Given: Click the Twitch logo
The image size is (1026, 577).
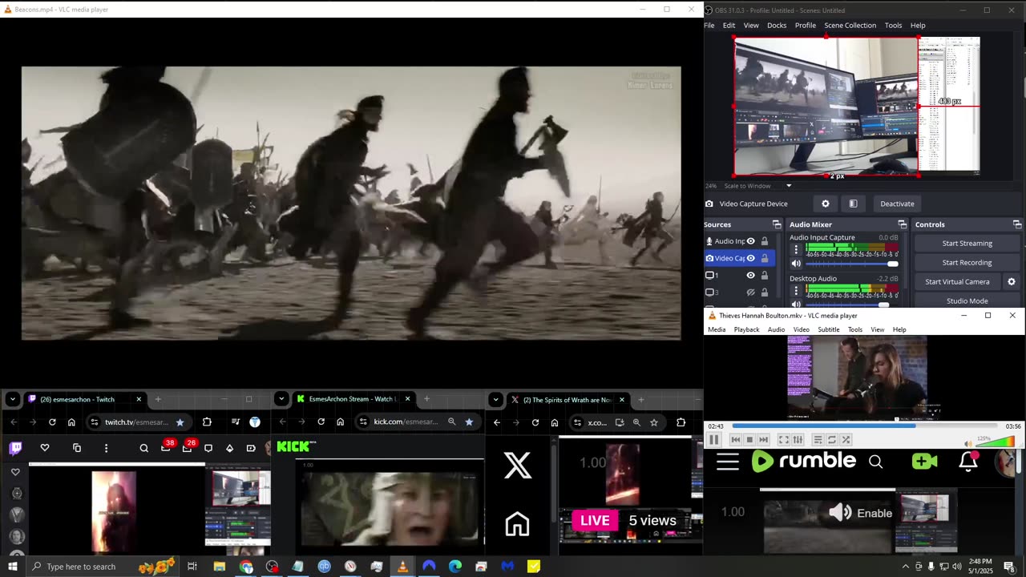Looking at the screenshot, I should pos(15,448).
